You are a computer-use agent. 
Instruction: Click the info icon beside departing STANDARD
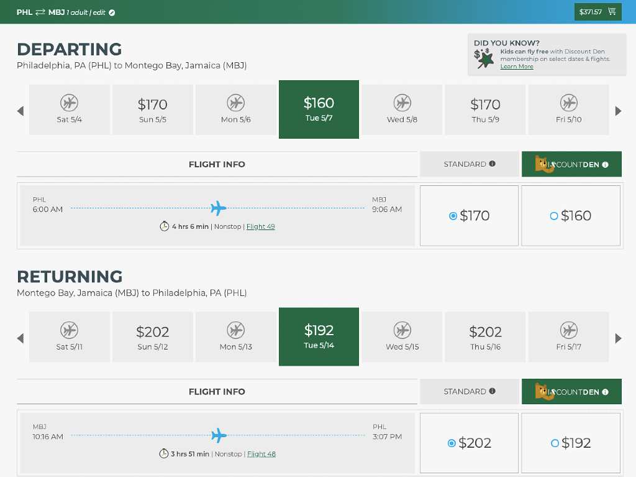pyautogui.click(x=492, y=164)
